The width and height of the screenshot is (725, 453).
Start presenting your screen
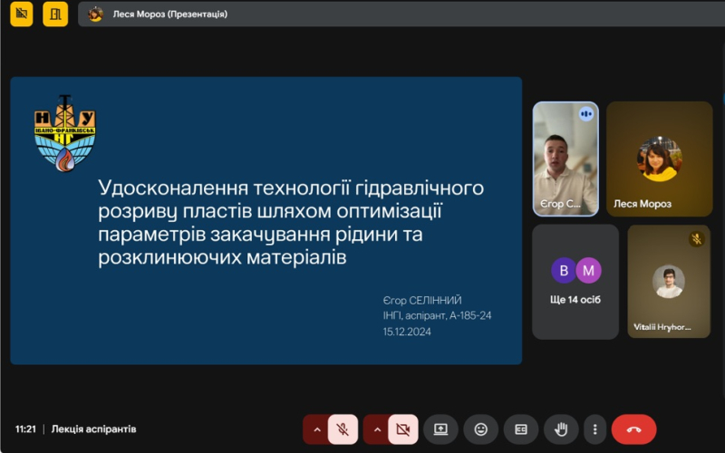click(440, 429)
